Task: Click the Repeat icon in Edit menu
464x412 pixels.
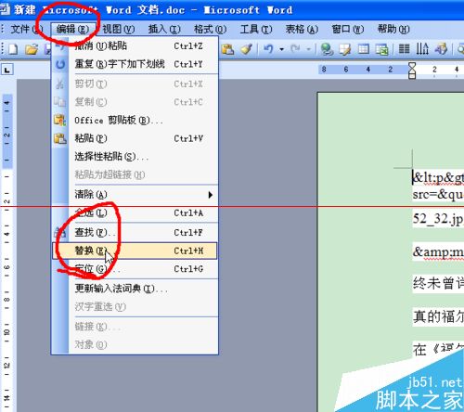Action: pyautogui.click(x=60, y=64)
